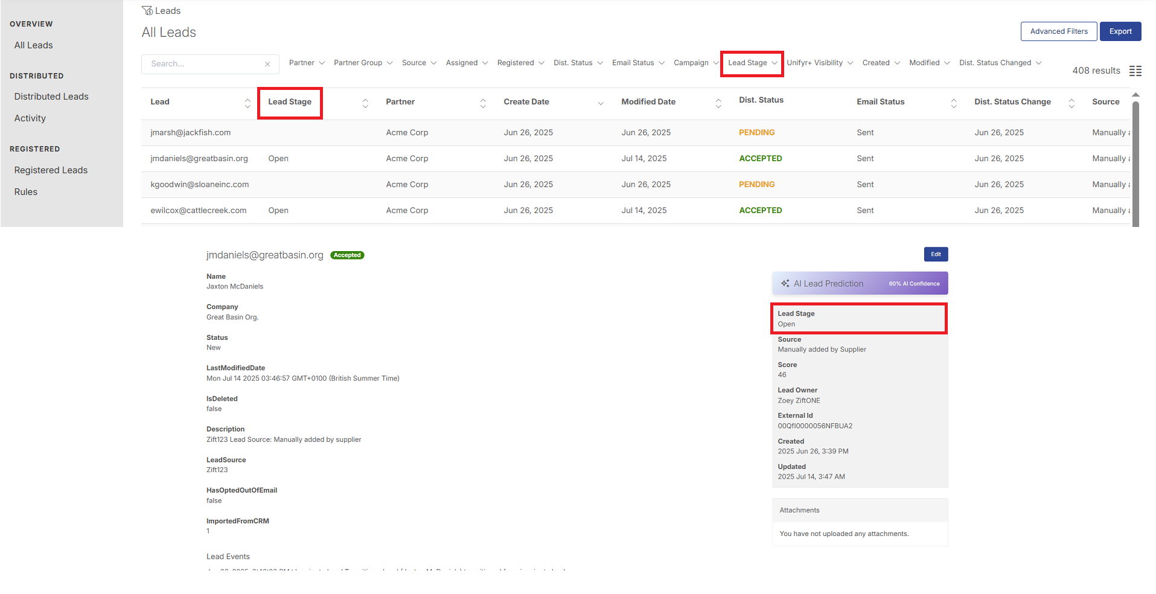
Task: Sort by the Partner column arrows
Action: [483, 103]
